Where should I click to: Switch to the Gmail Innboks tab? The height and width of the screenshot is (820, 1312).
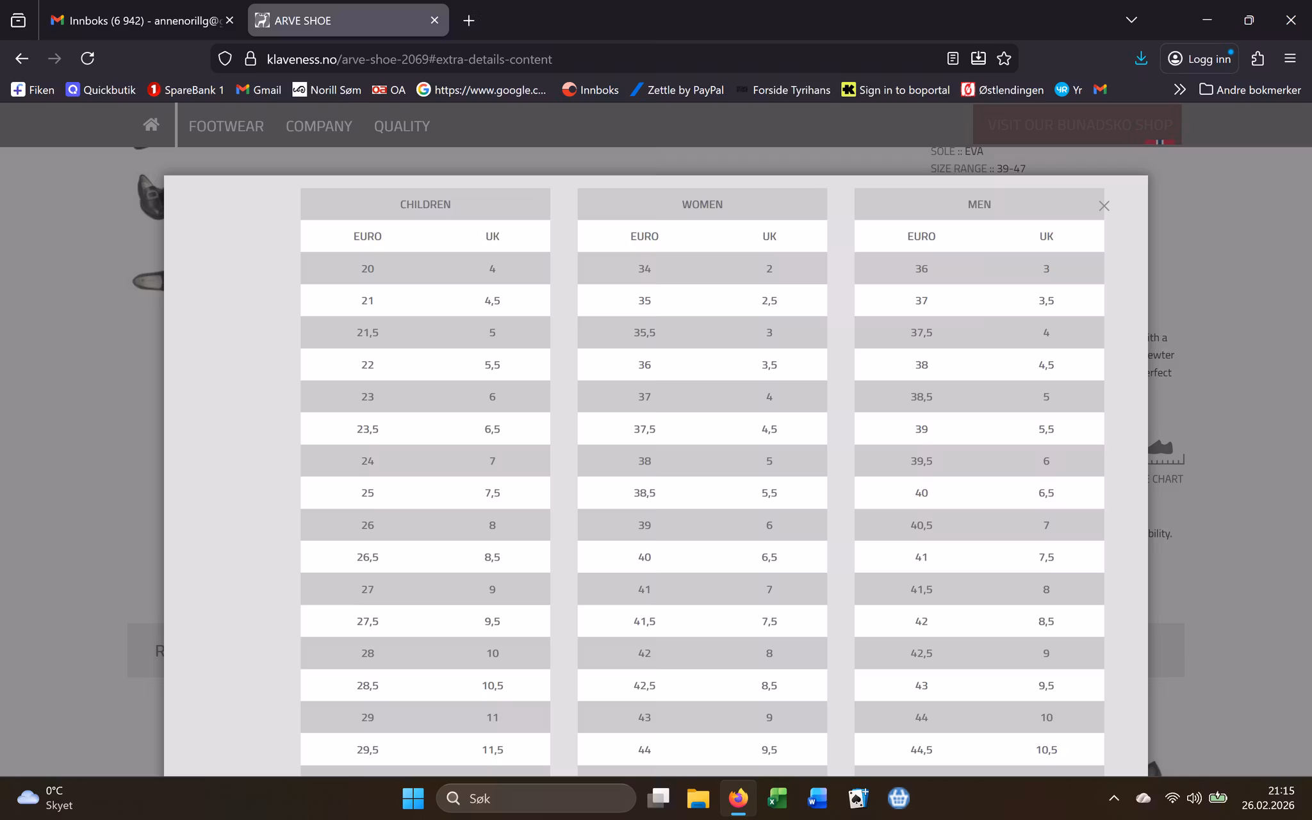(x=138, y=20)
